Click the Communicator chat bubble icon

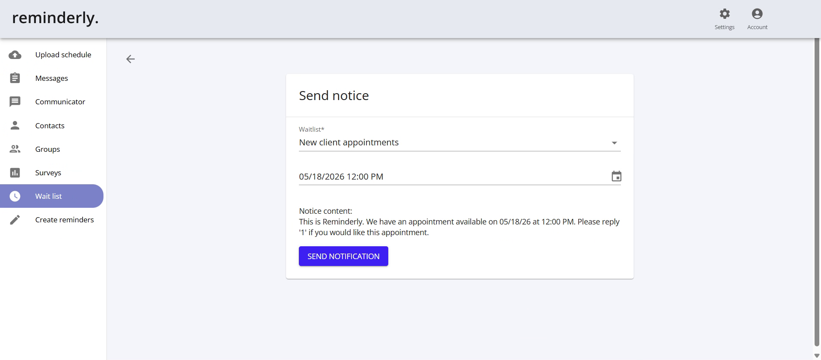(x=15, y=102)
